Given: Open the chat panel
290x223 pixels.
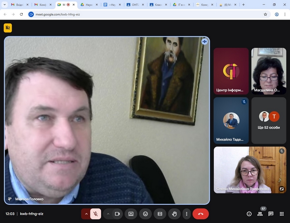Looking at the screenshot, I should pos(271,214).
